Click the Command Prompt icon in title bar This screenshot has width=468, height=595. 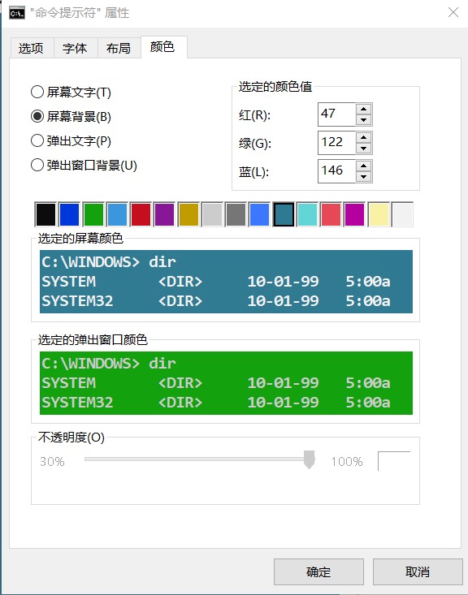coord(17,13)
